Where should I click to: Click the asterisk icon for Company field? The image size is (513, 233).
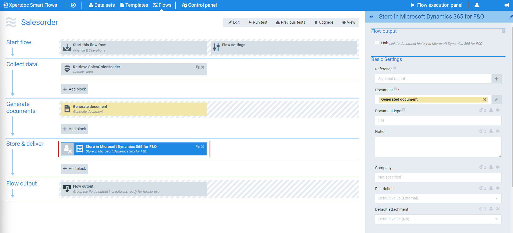click(x=498, y=167)
